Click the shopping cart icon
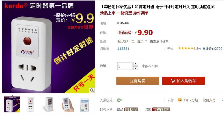224x116 pixels. pyautogui.click(x=173, y=81)
